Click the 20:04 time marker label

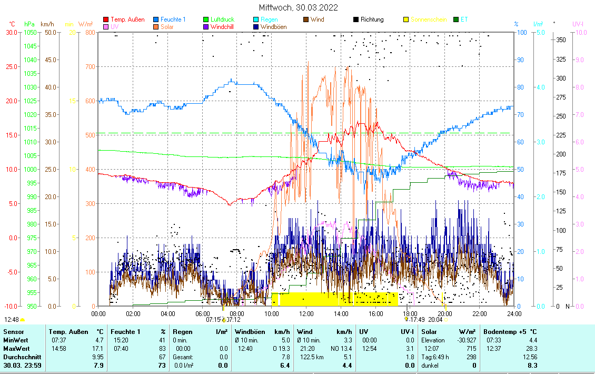point(435,319)
